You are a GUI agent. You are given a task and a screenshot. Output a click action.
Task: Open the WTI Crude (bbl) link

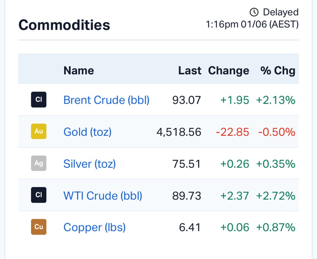point(103,196)
